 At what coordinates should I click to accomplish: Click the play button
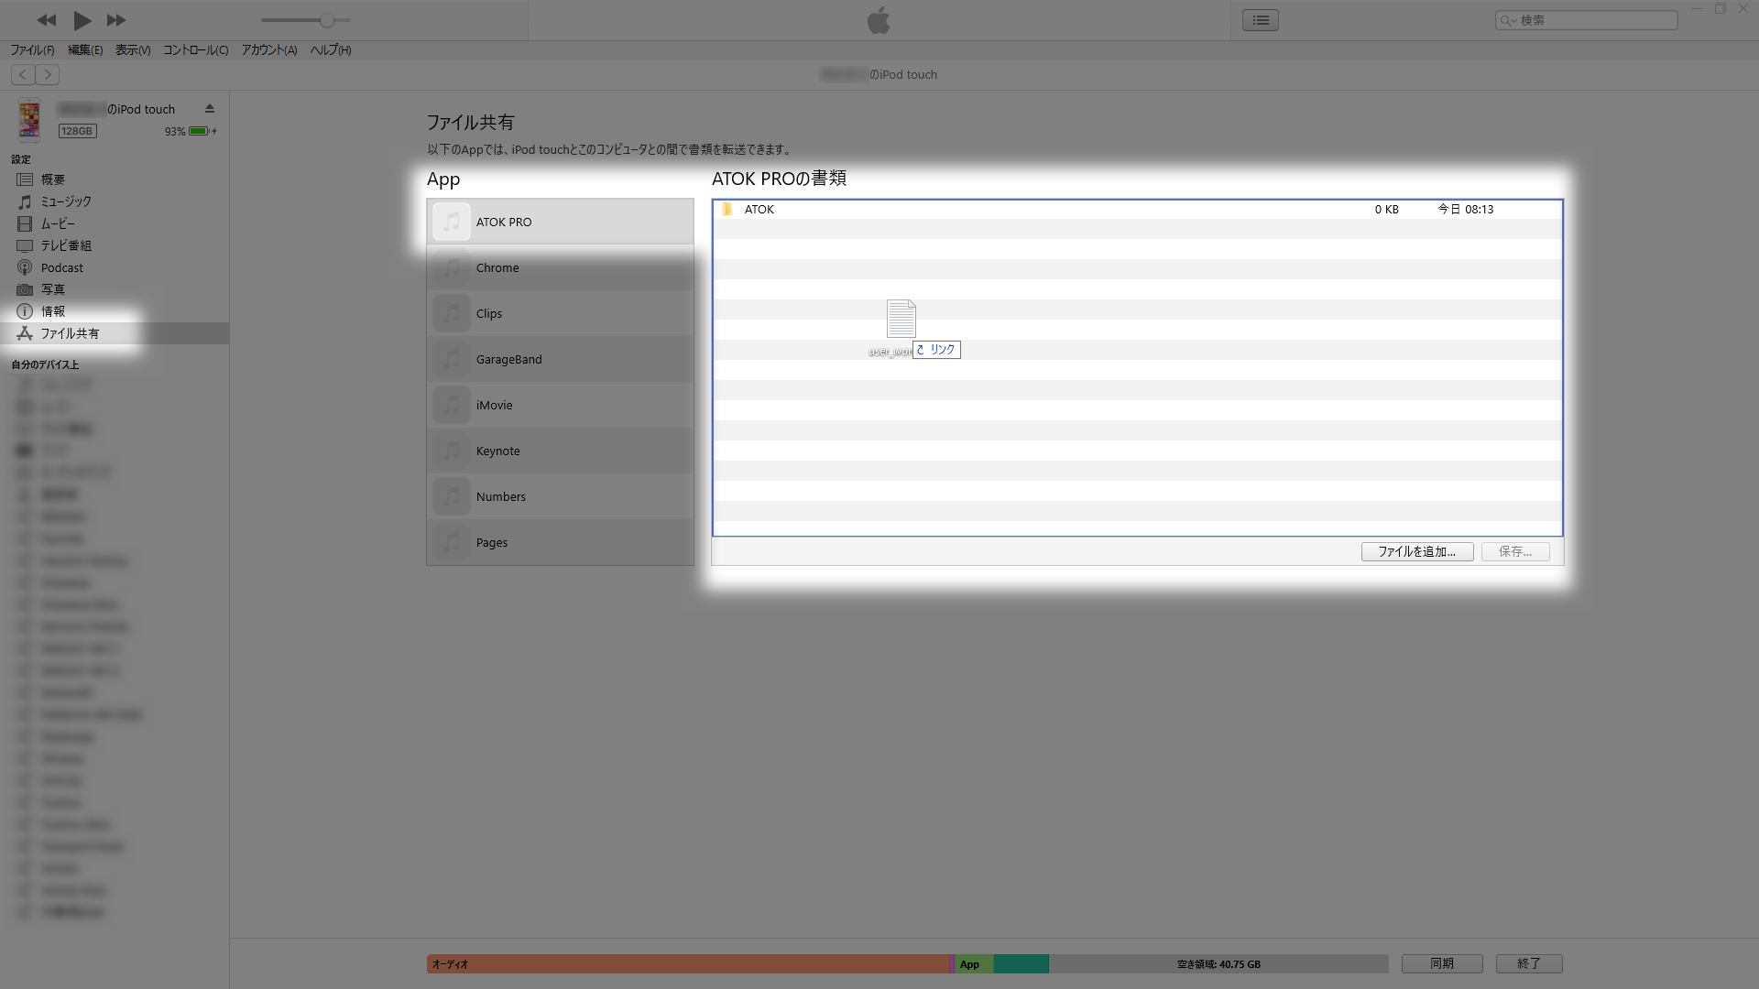[x=82, y=20]
